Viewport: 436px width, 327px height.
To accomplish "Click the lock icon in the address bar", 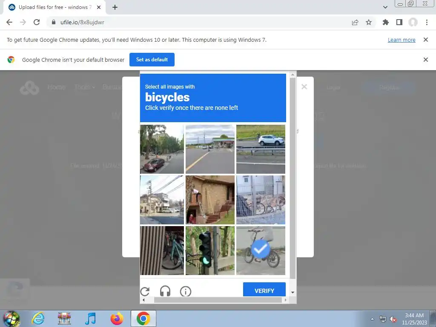I will point(54,22).
